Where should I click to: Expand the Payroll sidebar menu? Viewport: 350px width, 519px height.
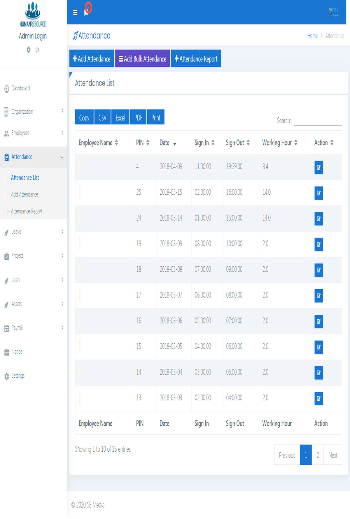point(33,328)
